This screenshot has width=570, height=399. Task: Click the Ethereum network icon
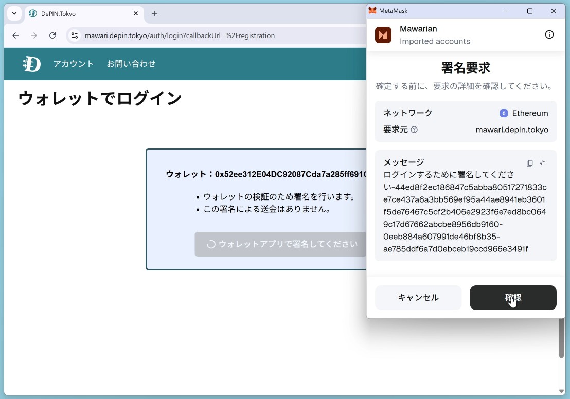click(x=504, y=113)
